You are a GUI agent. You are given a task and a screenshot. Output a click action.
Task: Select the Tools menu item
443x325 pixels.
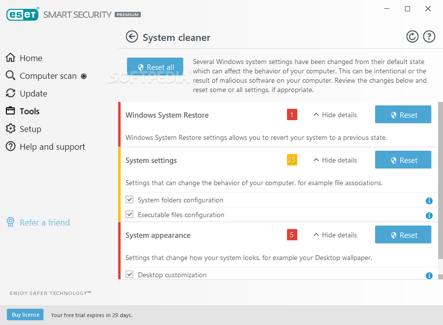[30, 111]
